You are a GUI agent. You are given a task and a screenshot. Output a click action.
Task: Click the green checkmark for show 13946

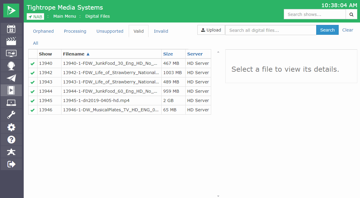33,110
